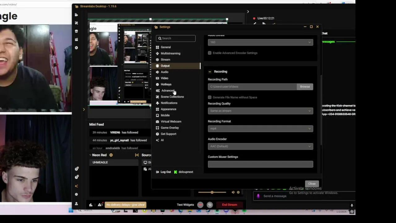The image size is (396, 223).
Task: Click the mixer speaker mute icon
Action: pyautogui.click(x=233, y=192)
